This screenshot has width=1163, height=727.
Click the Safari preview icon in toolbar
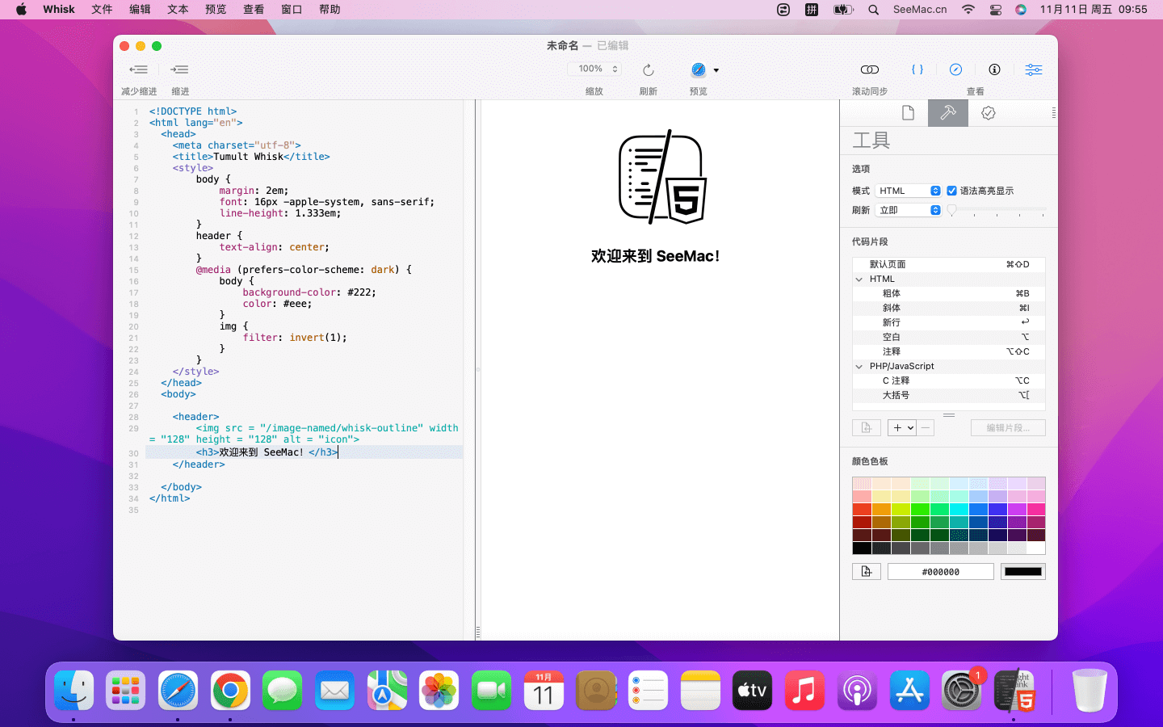point(699,70)
